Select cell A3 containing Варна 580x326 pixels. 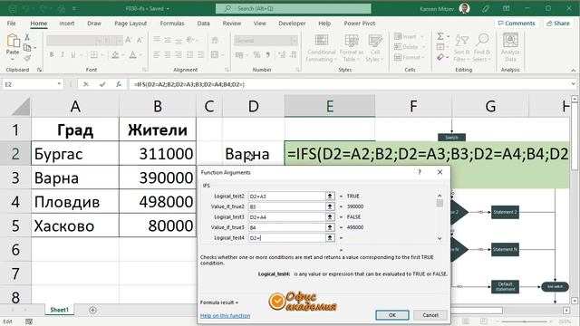coord(75,177)
